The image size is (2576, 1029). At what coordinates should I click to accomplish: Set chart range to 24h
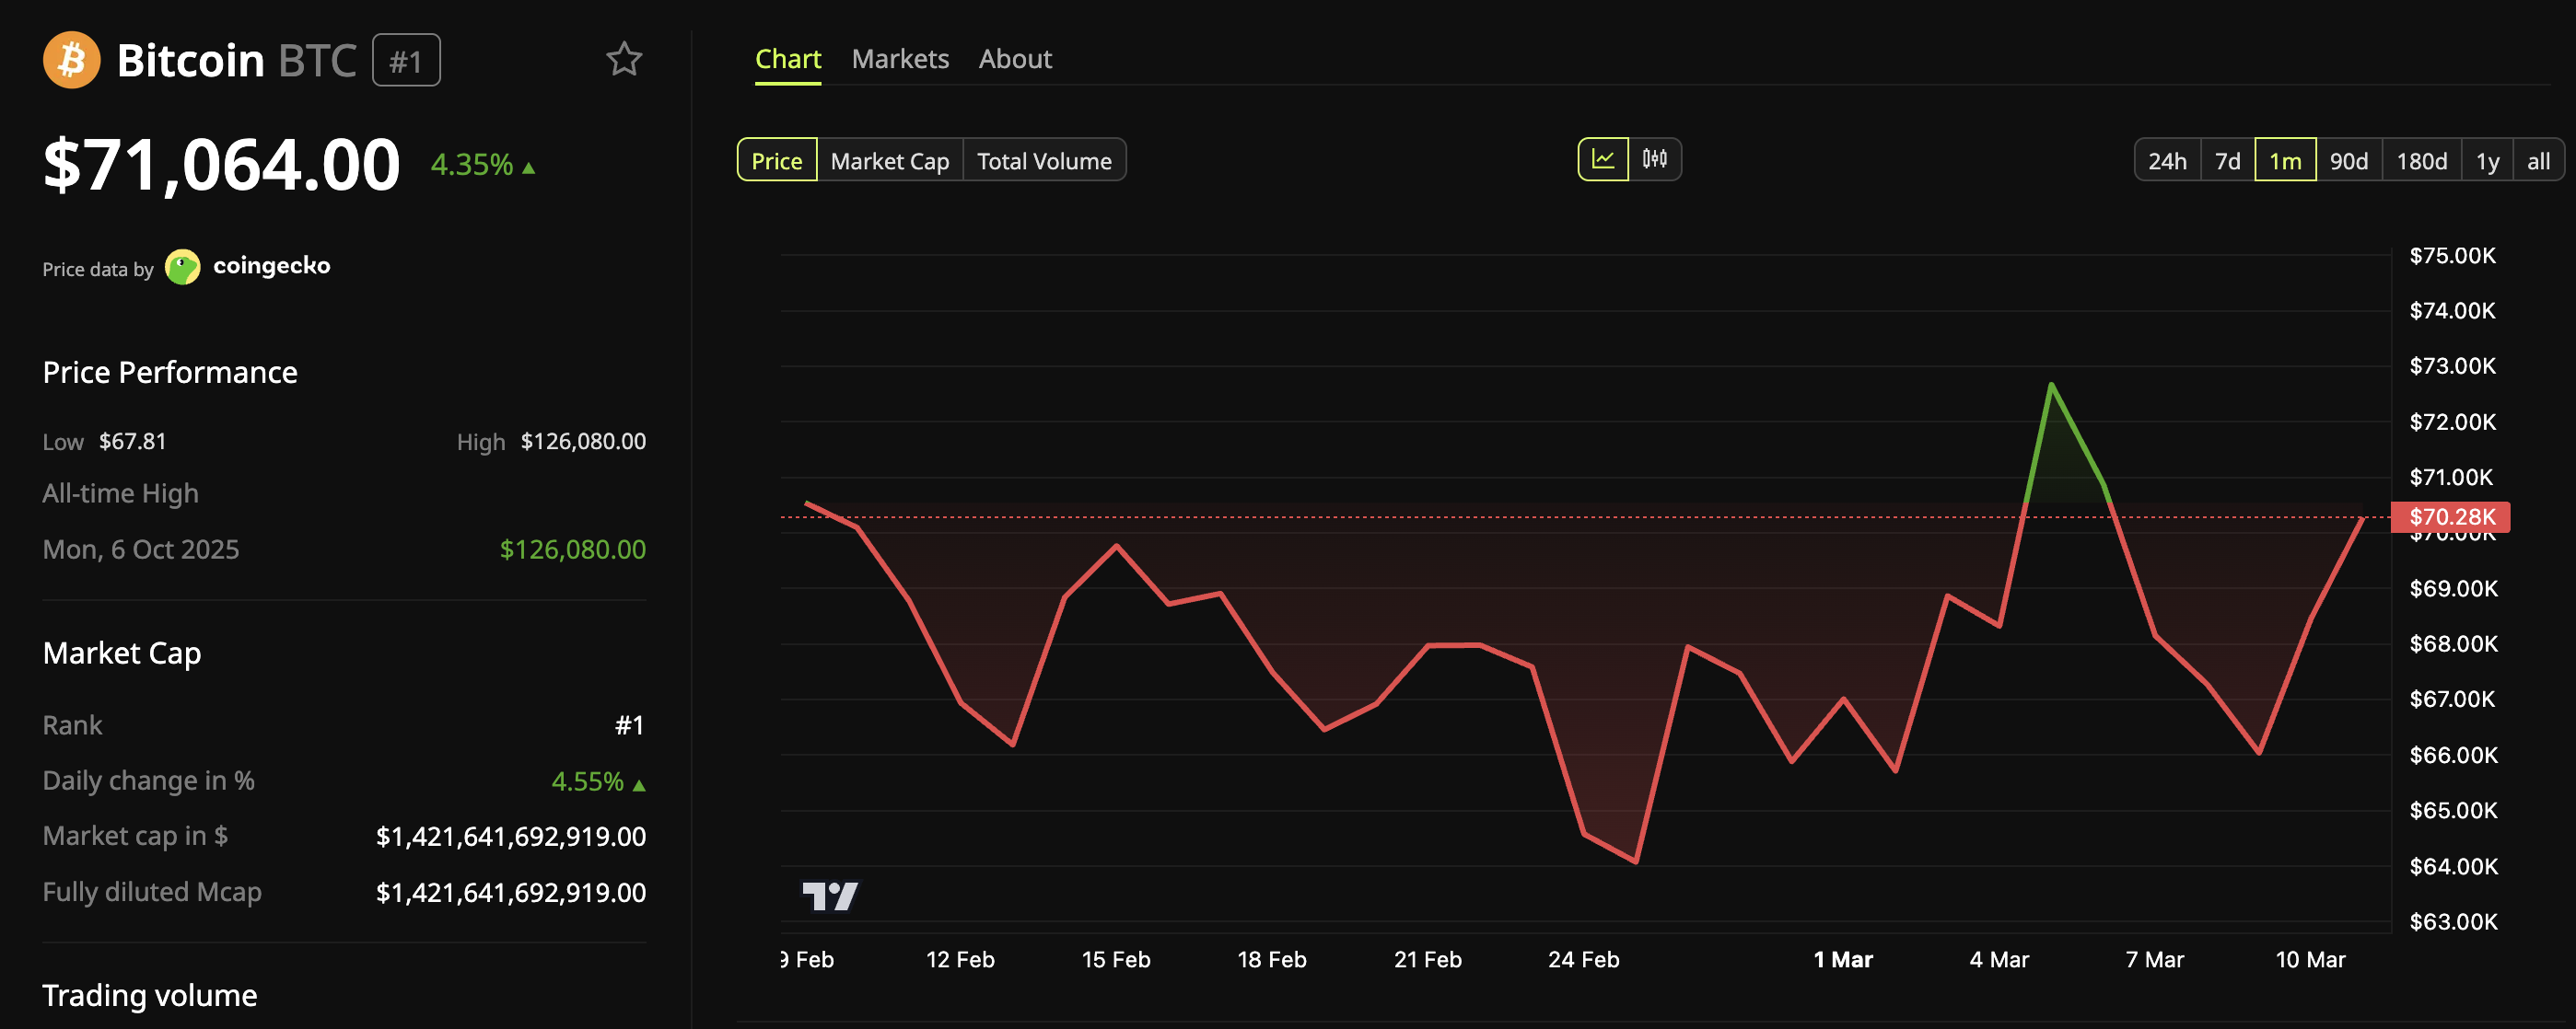click(2166, 161)
